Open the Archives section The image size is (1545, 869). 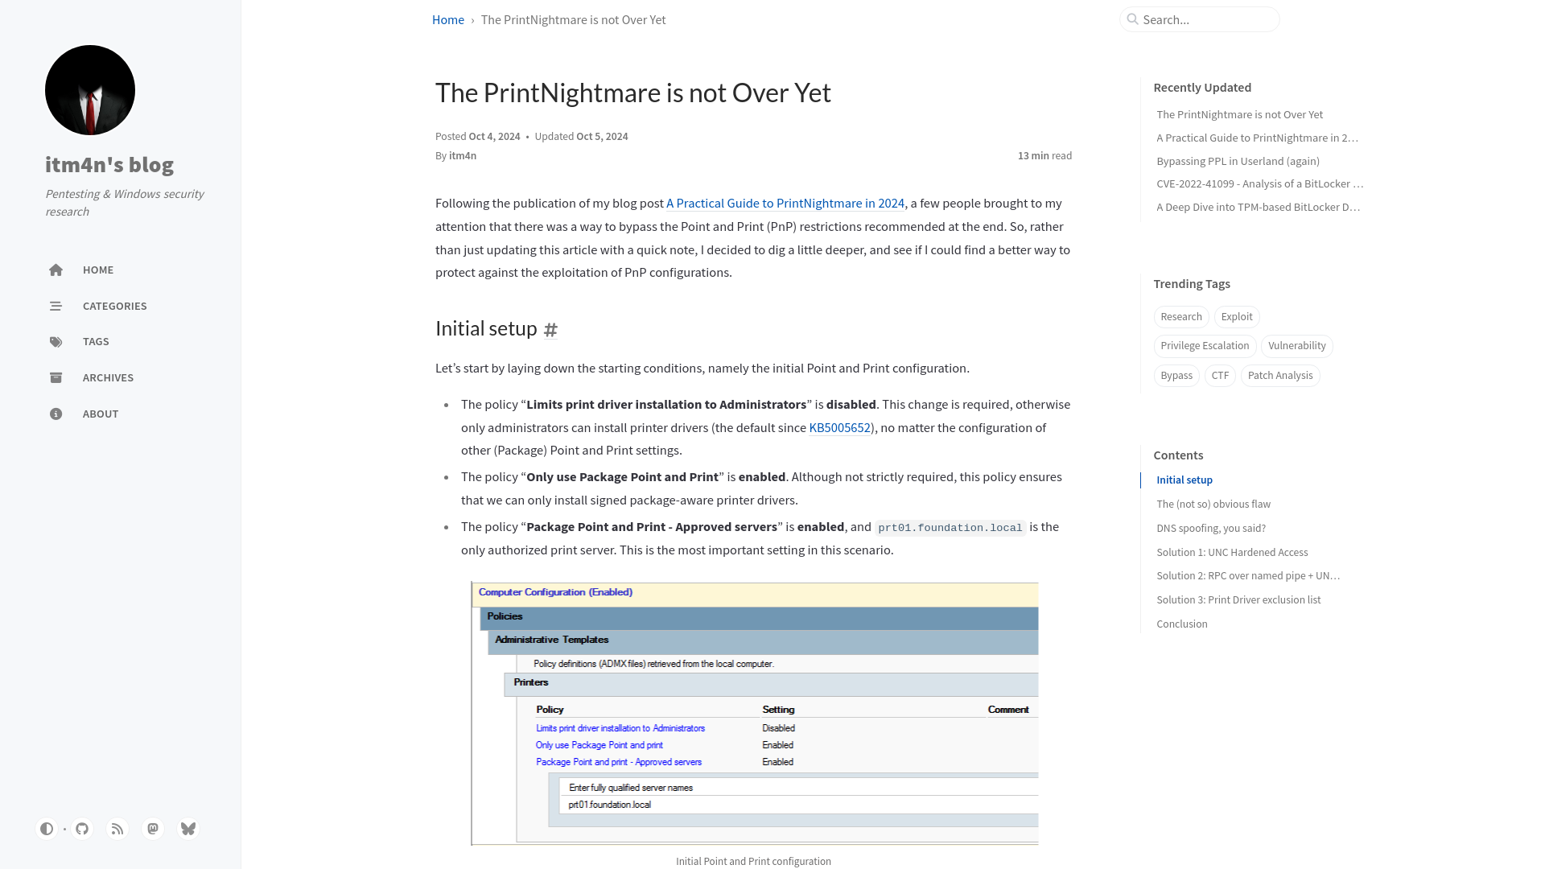[x=109, y=377]
